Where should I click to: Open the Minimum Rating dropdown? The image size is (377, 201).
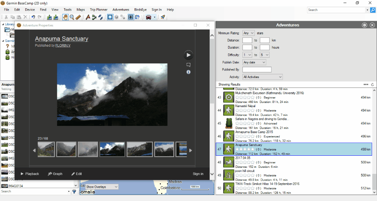248,33
